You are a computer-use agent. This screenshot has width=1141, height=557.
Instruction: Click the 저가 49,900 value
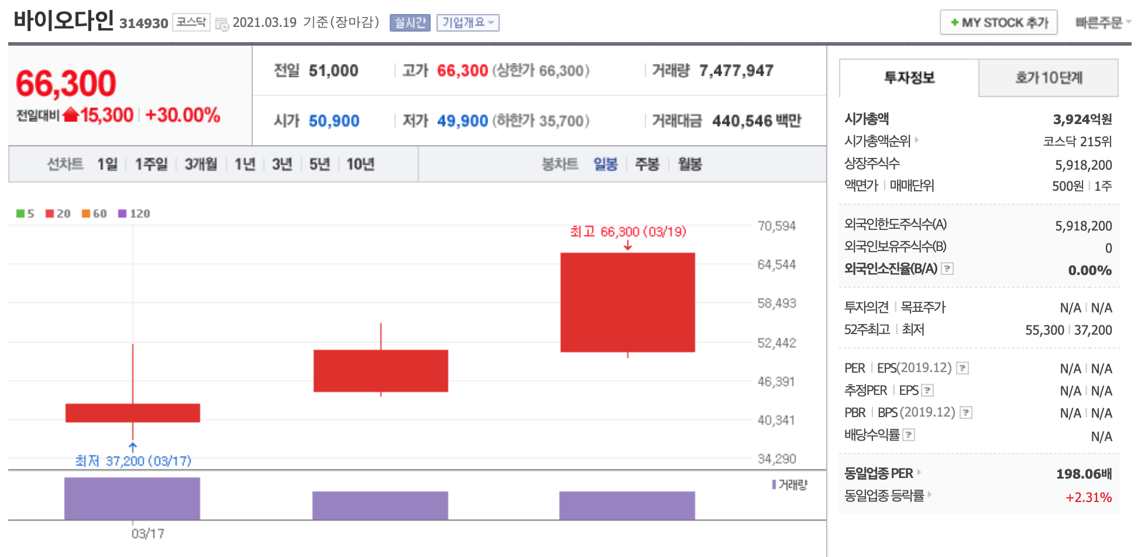[462, 121]
